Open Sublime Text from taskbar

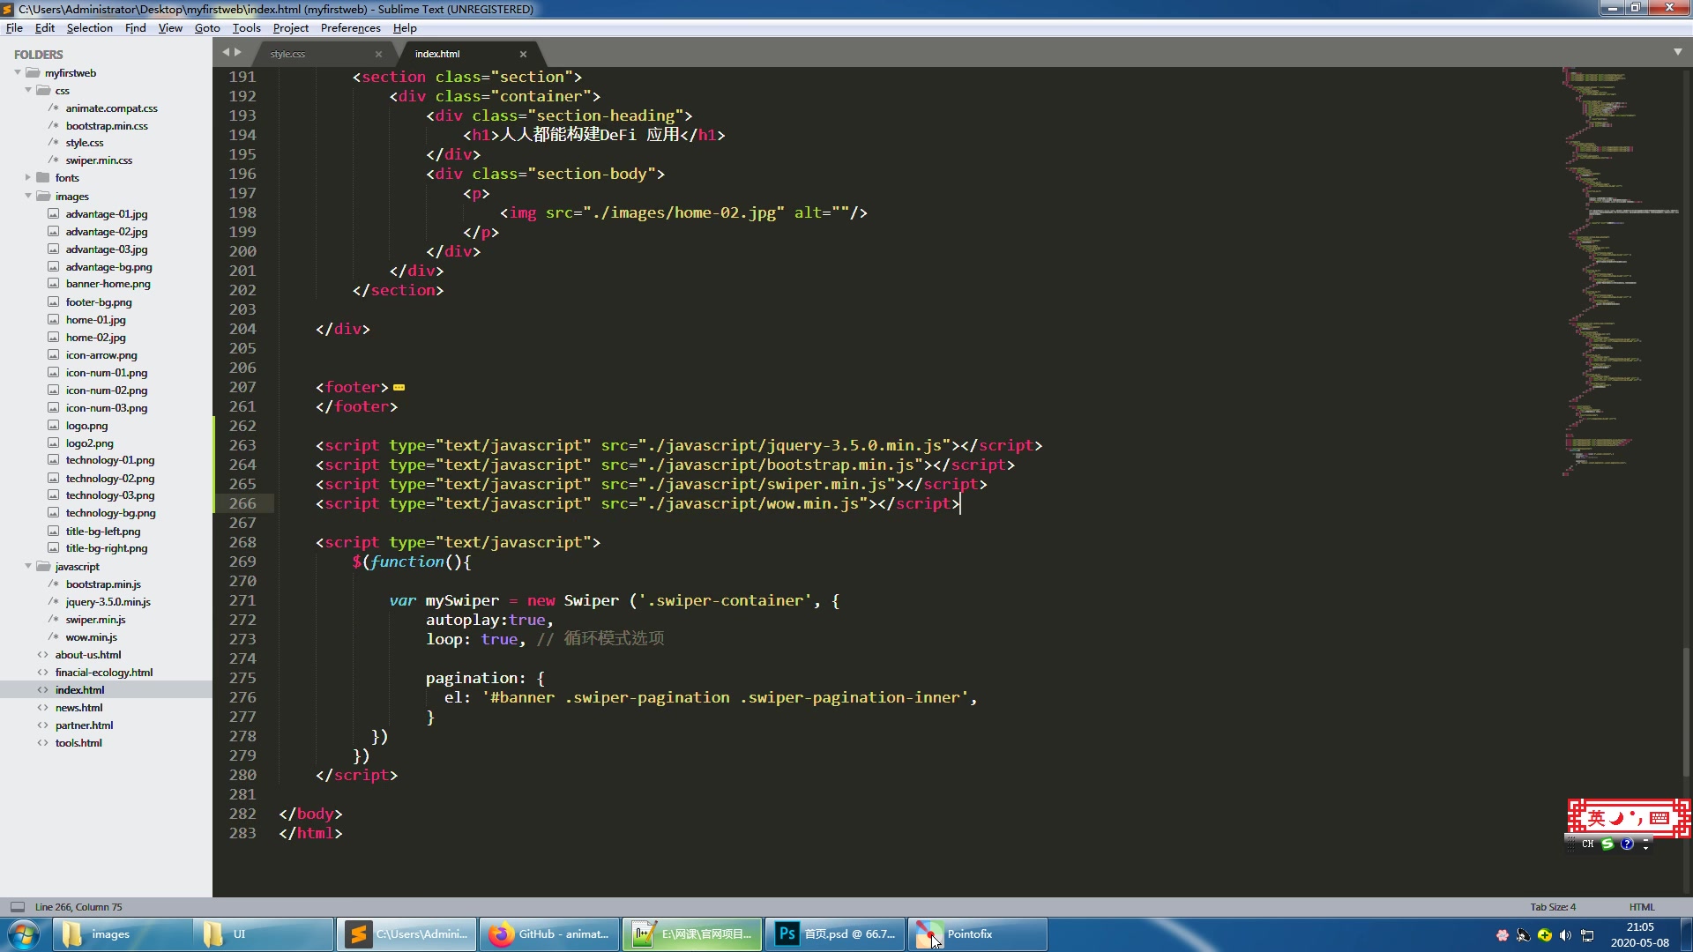point(406,934)
